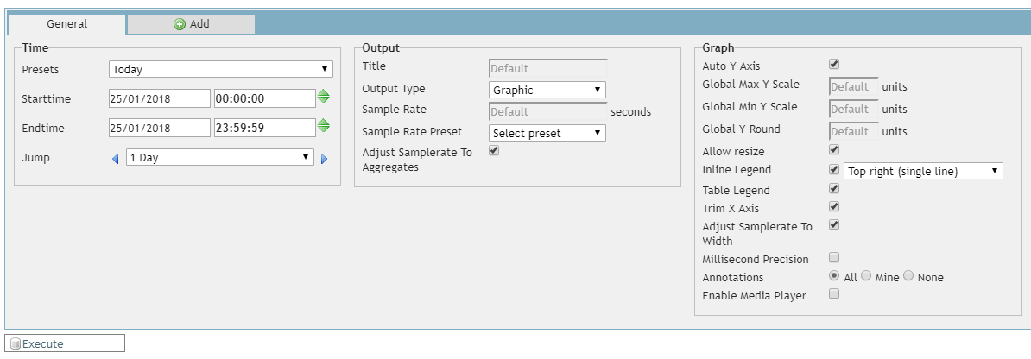
Task: Toggle the Enable Media Player checkbox
Action: [834, 294]
